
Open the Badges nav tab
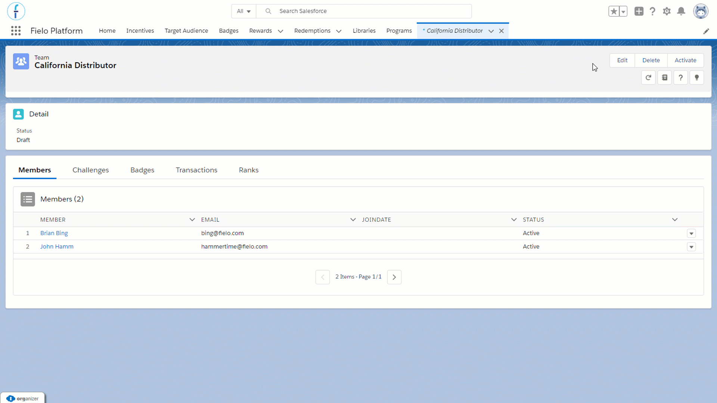click(229, 31)
